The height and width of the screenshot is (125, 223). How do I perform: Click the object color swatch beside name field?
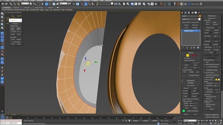(x=200, y=16)
